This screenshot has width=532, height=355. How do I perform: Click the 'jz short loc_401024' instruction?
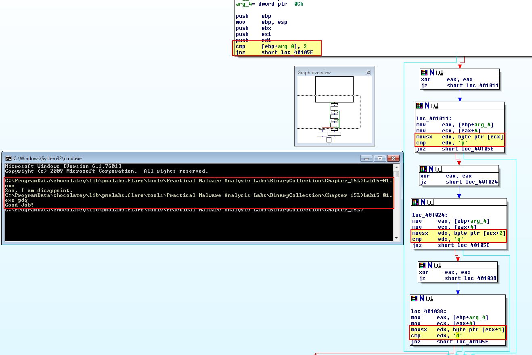tap(459, 182)
